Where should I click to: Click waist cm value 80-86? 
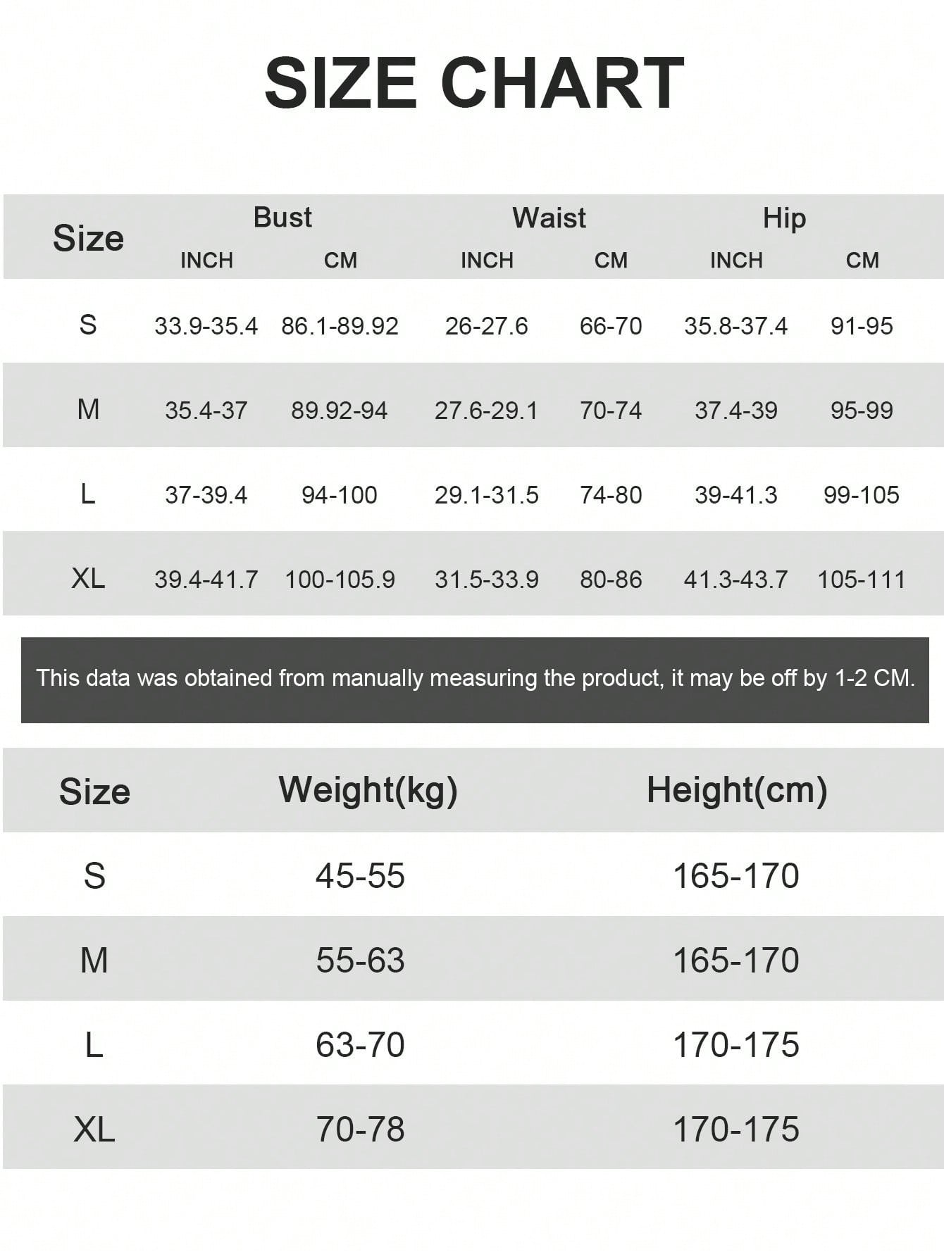(x=611, y=580)
